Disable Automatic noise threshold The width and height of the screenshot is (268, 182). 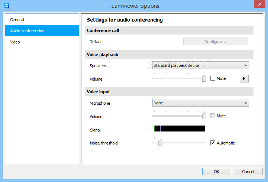coord(213,143)
